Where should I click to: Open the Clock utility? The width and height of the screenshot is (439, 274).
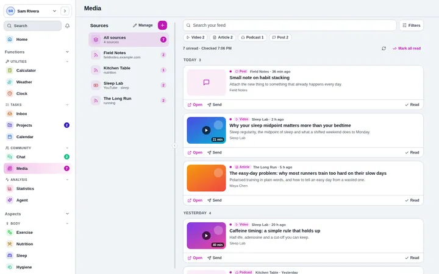(x=38, y=94)
